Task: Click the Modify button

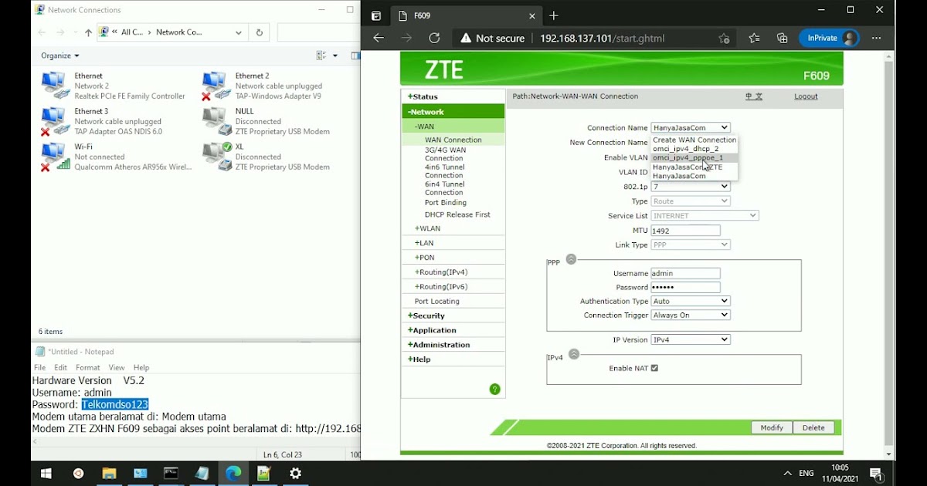Action: click(x=771, y=427)
